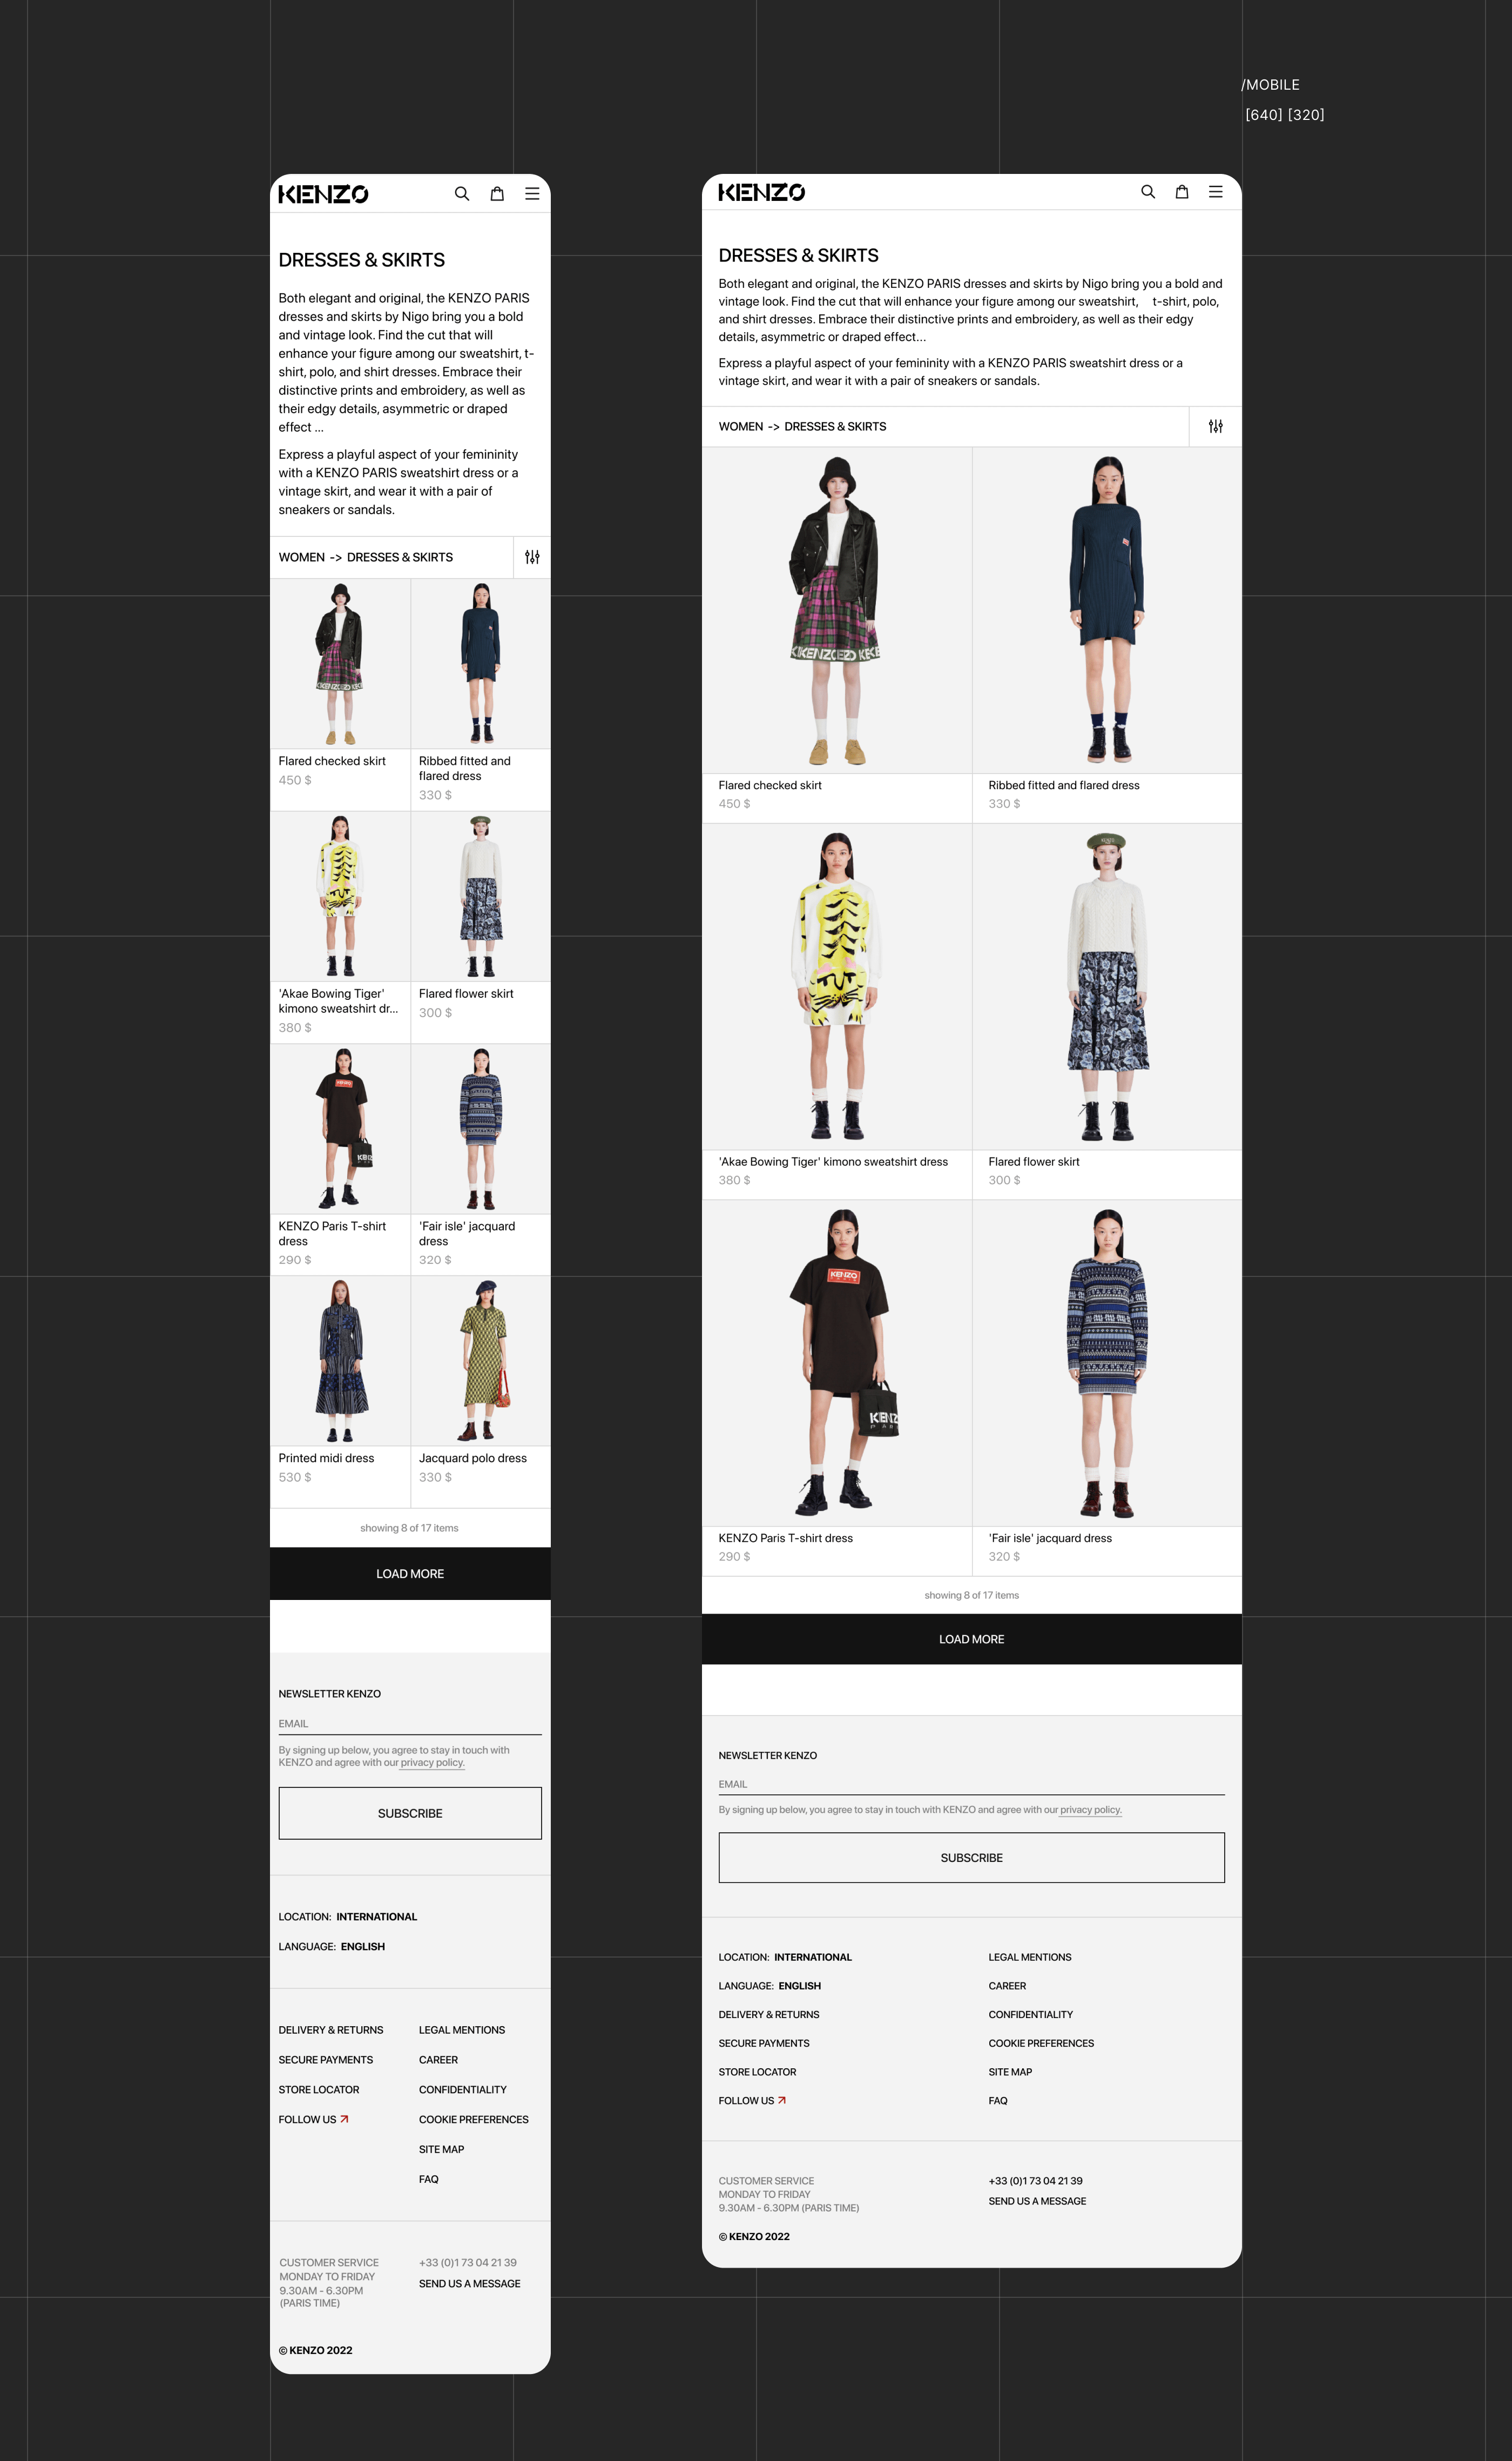The height and width of the screenshot is (2461, 1512).
Task: Open hamburger menu in wide mobile layout
Action: [x=1216, y=192]
